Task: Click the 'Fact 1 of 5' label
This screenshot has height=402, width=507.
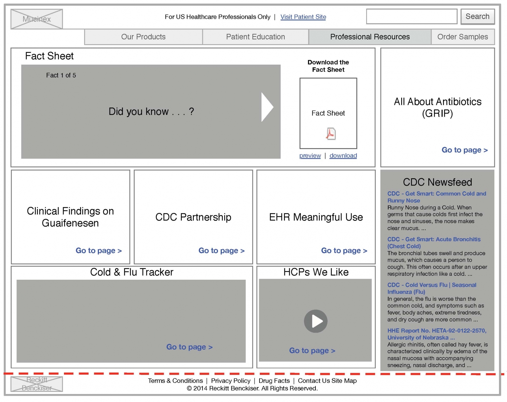Action: point(61,75)
